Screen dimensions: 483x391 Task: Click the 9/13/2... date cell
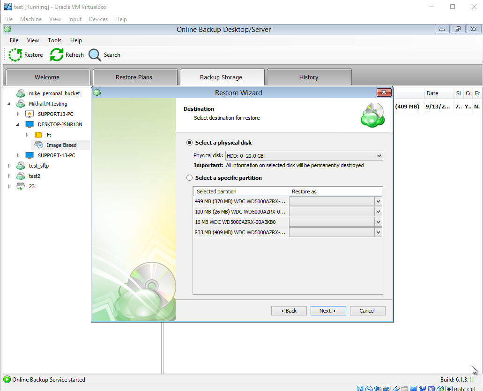438,107
